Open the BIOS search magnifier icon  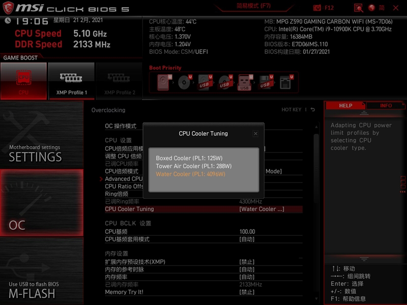point(359,8)
